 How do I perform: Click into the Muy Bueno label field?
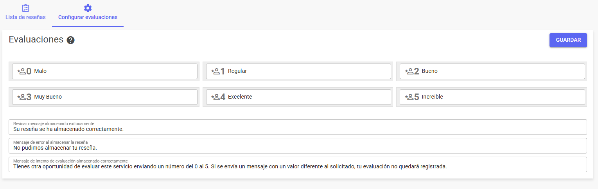[105, 97]
